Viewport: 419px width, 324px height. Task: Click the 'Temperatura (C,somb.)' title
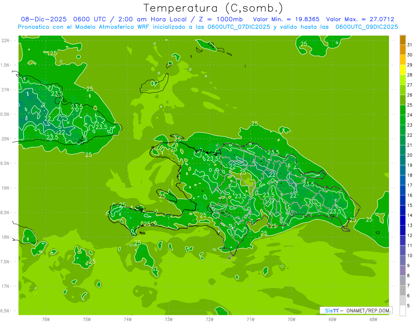point(213,8)
